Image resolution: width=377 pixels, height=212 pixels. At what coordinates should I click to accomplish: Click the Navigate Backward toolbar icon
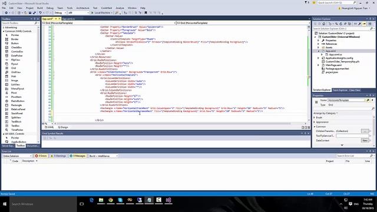click(x=6, y=13)
